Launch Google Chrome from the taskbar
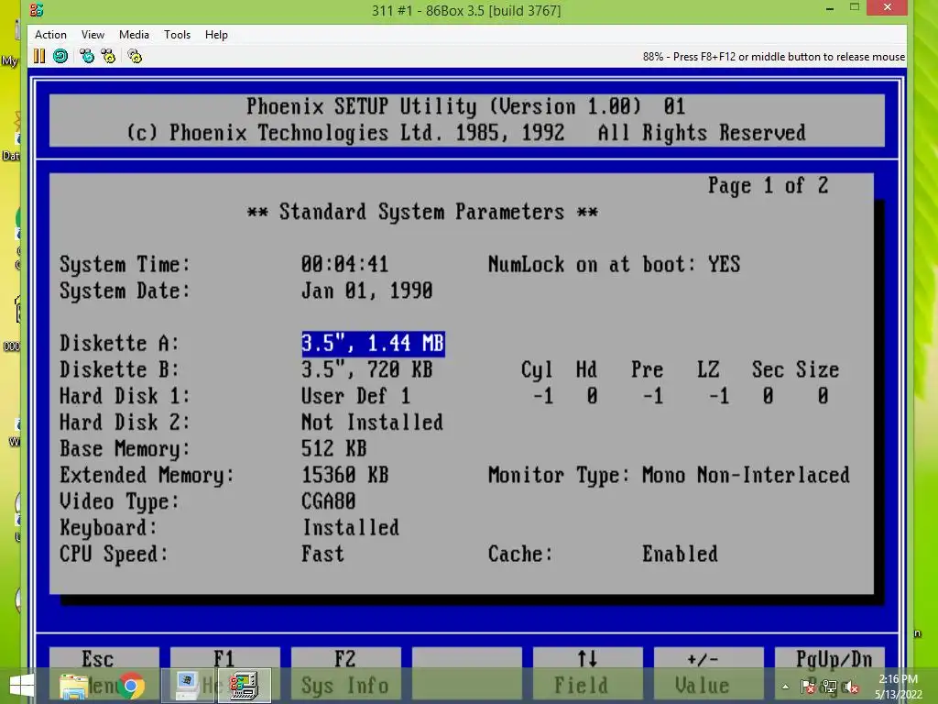The width and height of the screenshot is (938, 704). click(131, 686)
